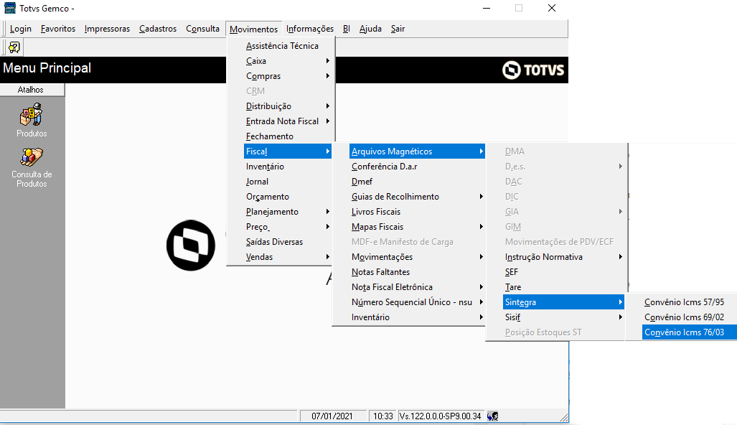
Task: Select Saídas Diversas menu entry
Action: click(288, 241)
